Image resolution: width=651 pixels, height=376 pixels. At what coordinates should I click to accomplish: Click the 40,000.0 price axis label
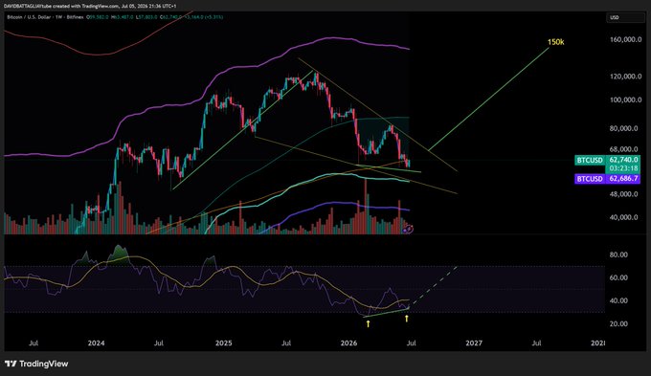(x=623, y=217)
